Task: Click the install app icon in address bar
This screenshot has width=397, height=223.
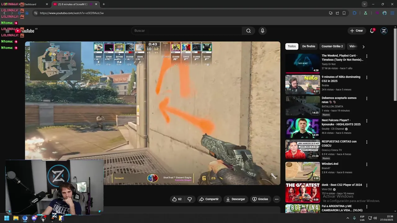Action: (331, 13)
